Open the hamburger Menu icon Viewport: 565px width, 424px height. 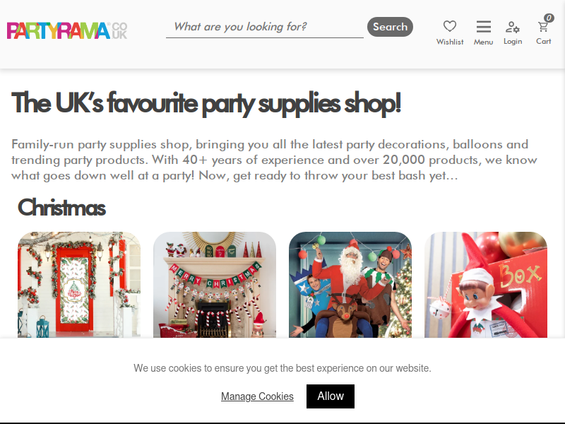point(484,27)
